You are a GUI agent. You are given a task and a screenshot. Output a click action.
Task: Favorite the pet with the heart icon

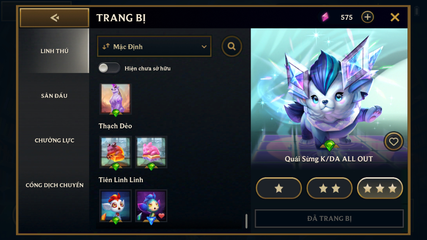point(394,141)
